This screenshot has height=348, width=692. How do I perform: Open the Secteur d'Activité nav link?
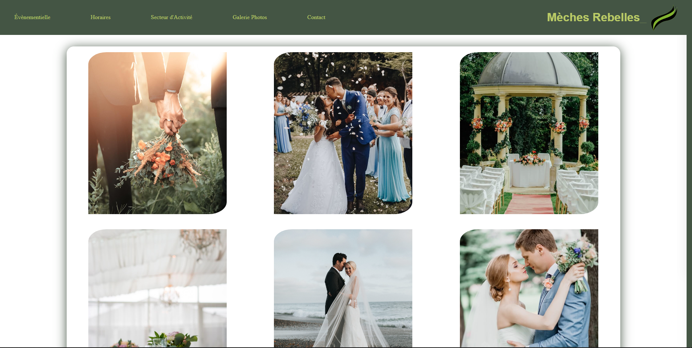pyautogui.click(x=171, y=17)
